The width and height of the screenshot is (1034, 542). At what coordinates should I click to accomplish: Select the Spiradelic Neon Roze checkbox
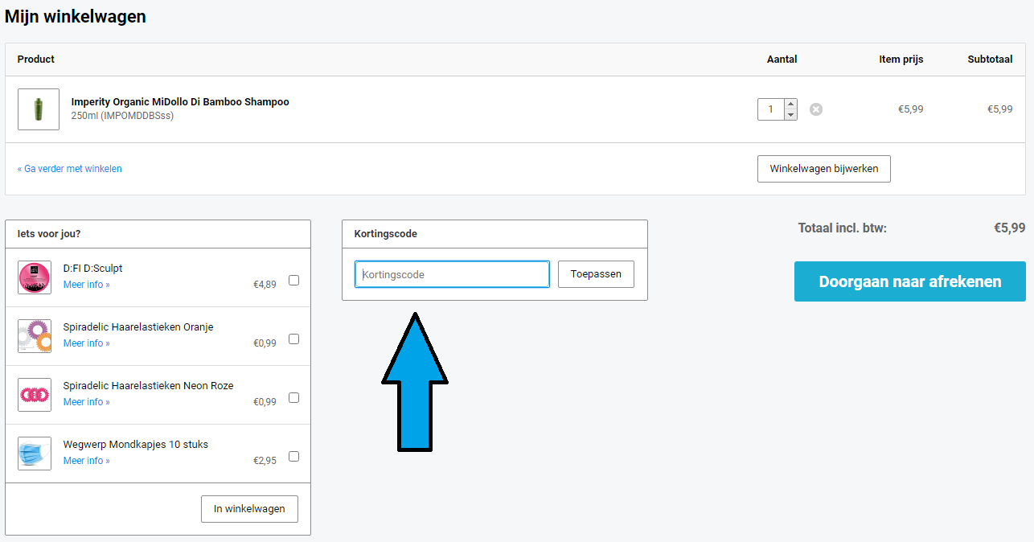pos(293,398)
